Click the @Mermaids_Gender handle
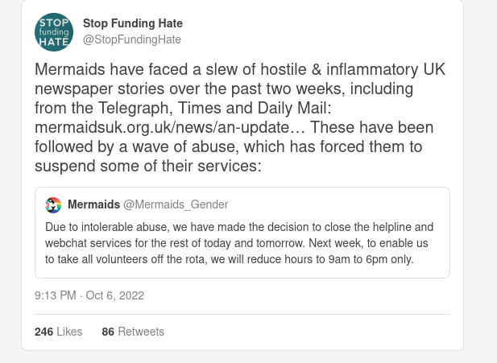Image resolution: width=497 pixels, height=363 pixels. [176, 204]
